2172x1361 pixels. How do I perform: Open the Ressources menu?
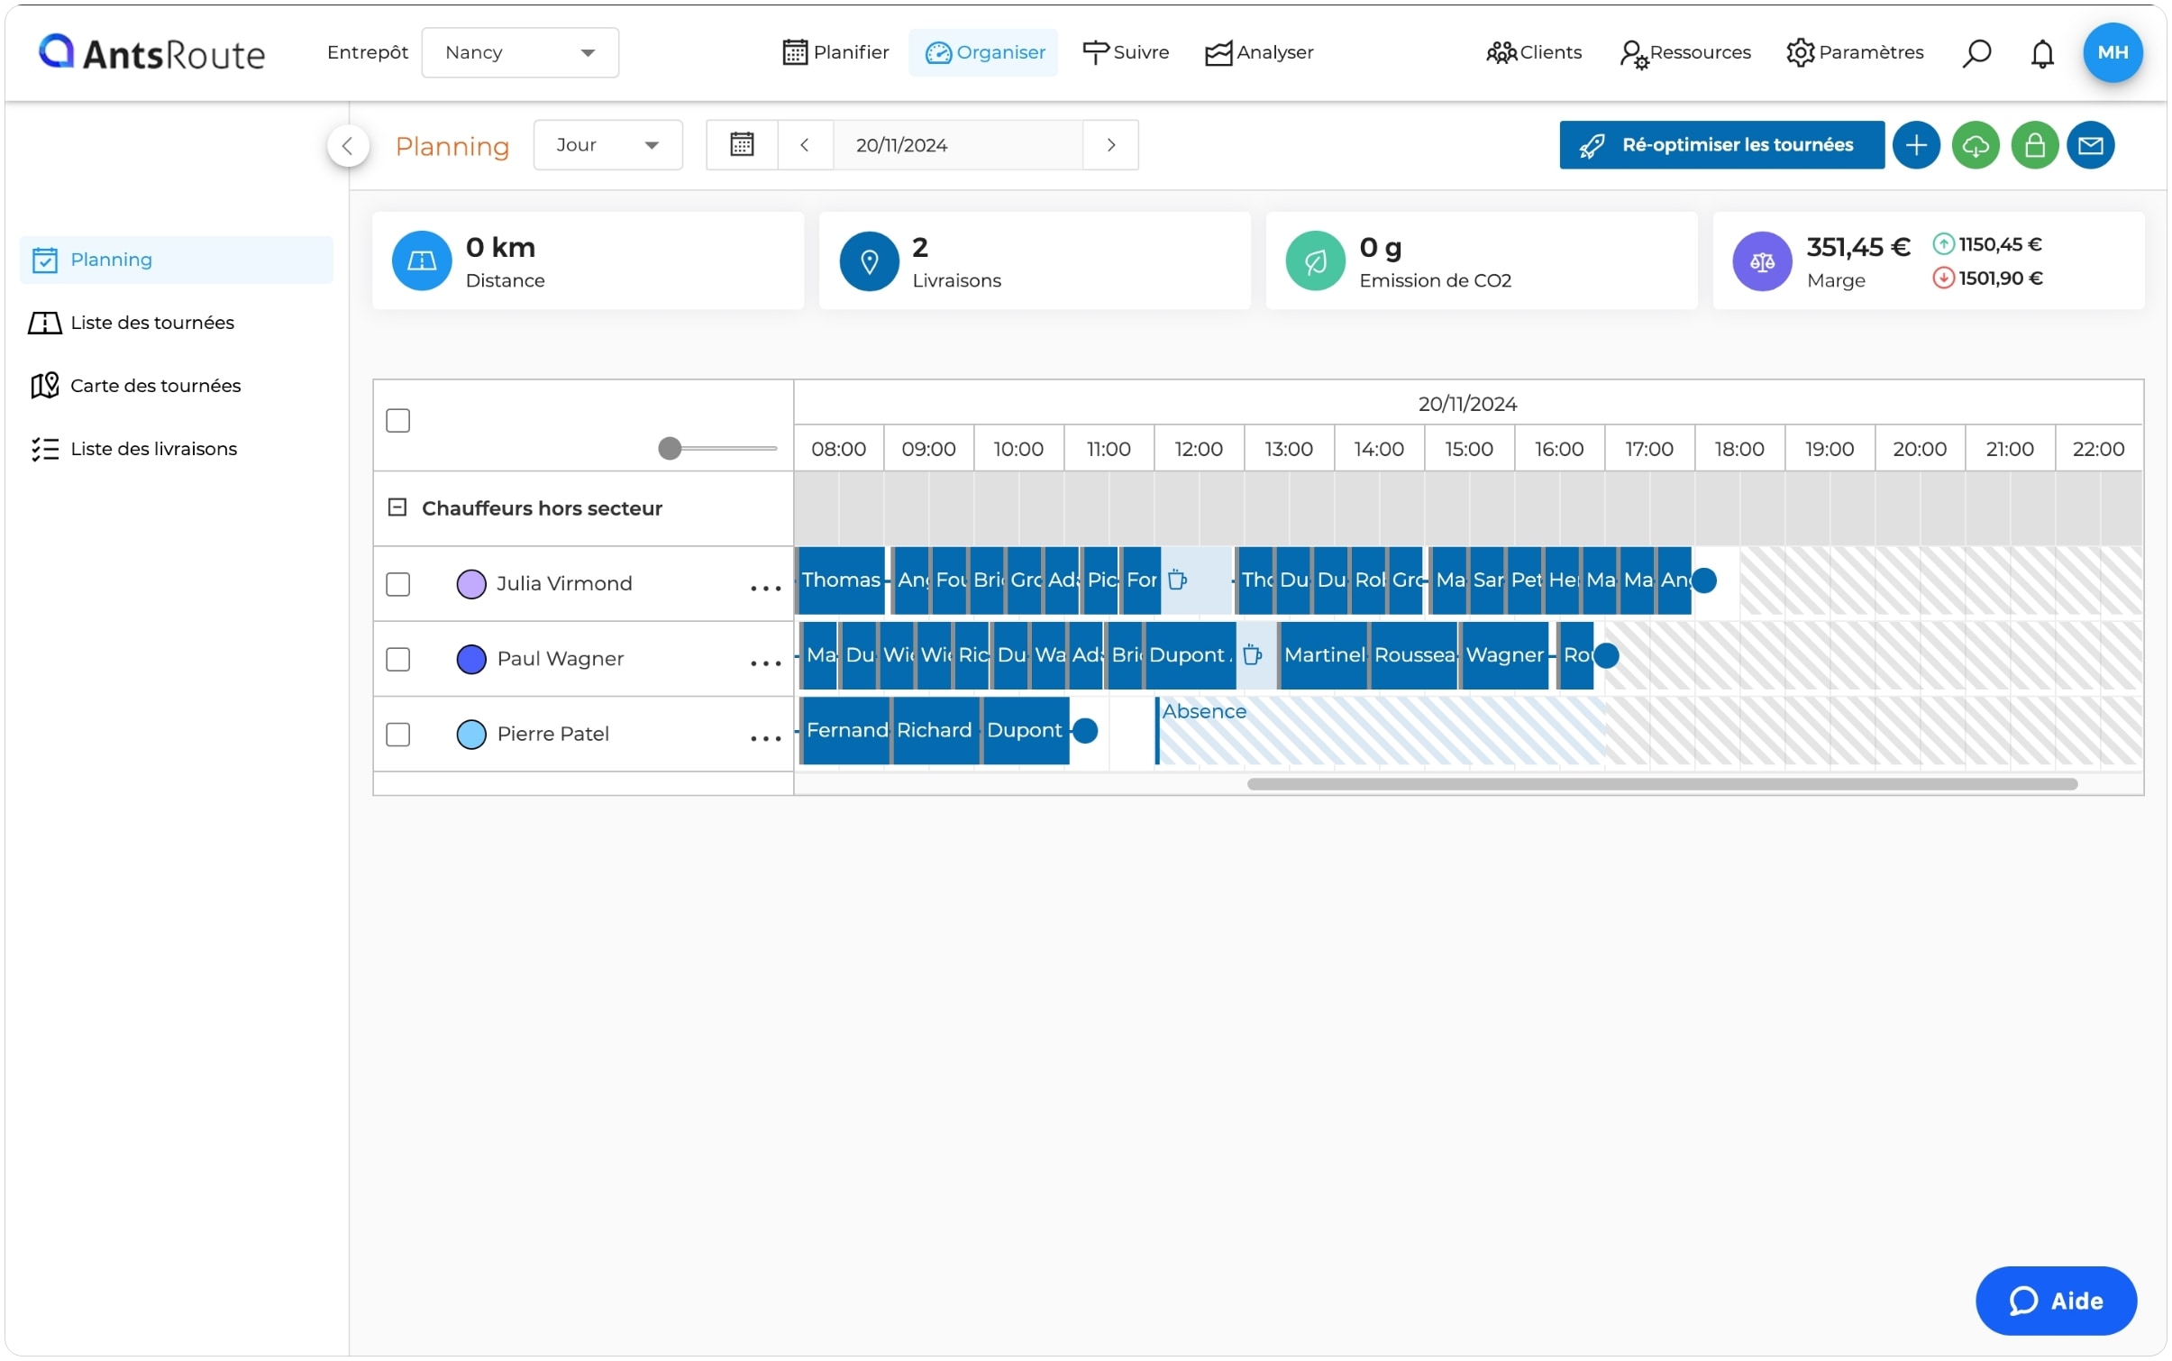[1685, 52]
